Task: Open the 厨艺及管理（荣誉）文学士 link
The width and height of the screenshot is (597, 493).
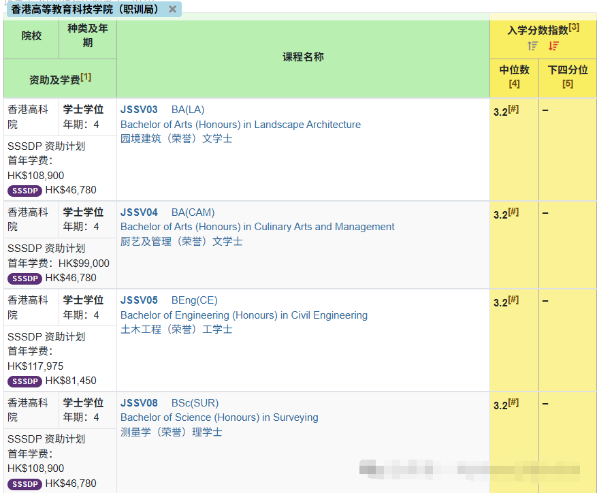Action: point(182,242)
